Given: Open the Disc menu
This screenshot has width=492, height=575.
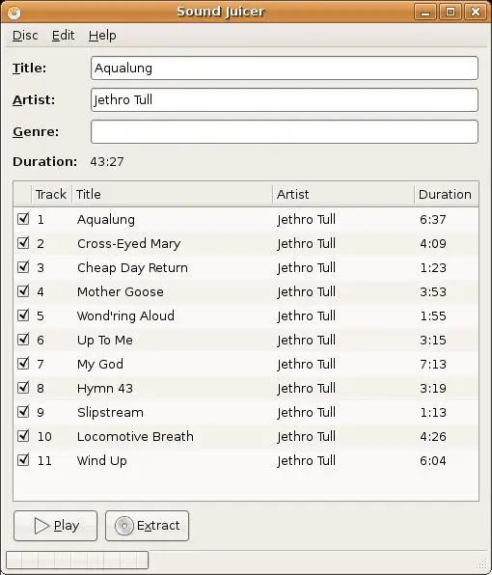Looking at the screenshot, I should tap(25, 35).
